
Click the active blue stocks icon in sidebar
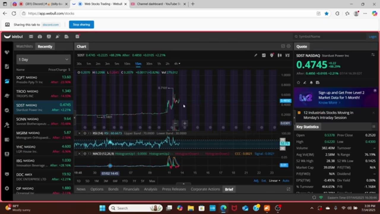[x=7, y=81]
